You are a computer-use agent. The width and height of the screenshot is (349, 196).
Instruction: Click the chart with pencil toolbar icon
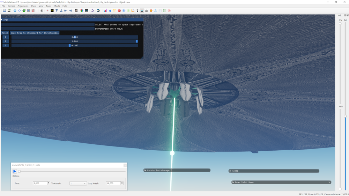pyautogui.click(x=133, y=11)
